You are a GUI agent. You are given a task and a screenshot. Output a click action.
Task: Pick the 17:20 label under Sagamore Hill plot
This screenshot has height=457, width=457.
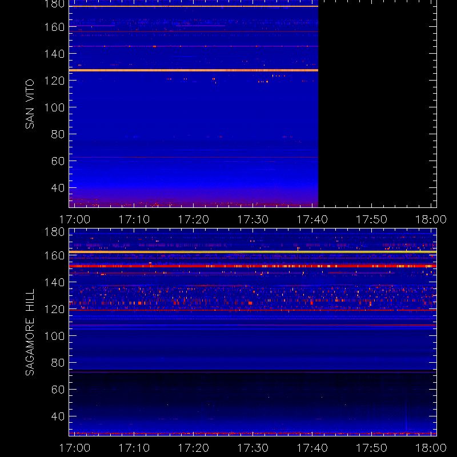tap(194, 448)
